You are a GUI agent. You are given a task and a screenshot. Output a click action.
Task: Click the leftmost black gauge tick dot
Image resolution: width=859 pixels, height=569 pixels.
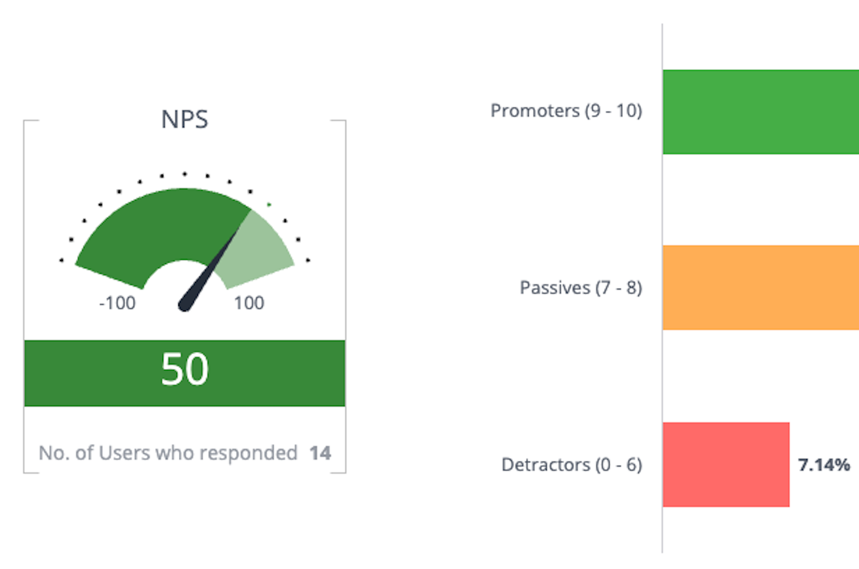[61, 260]
